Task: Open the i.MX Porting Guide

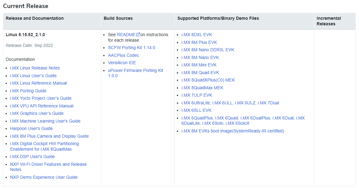Action: (28, 91)
